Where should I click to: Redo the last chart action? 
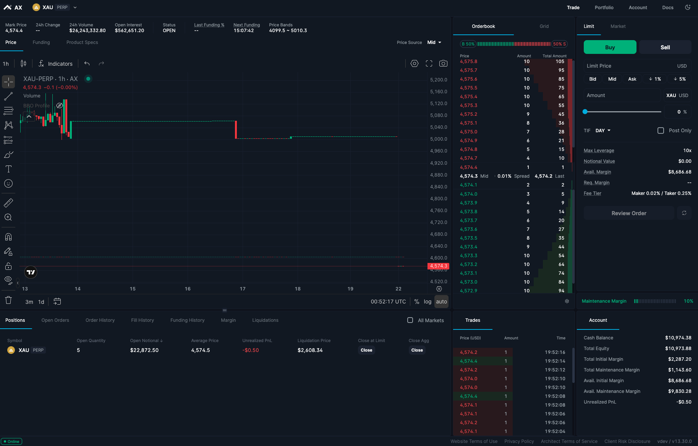point(101,63)
